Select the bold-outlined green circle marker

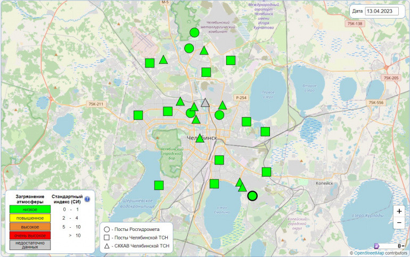click(x=252, y=196)
